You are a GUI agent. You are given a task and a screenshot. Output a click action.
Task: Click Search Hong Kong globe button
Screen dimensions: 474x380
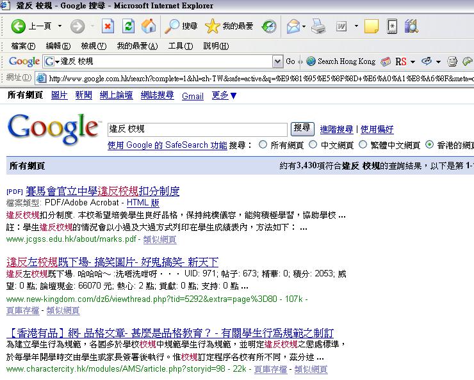(341, 61)
